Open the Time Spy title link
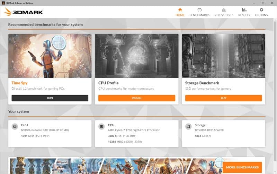The height and width of the screenshot is (174, 277). click(x=19, y=83)
